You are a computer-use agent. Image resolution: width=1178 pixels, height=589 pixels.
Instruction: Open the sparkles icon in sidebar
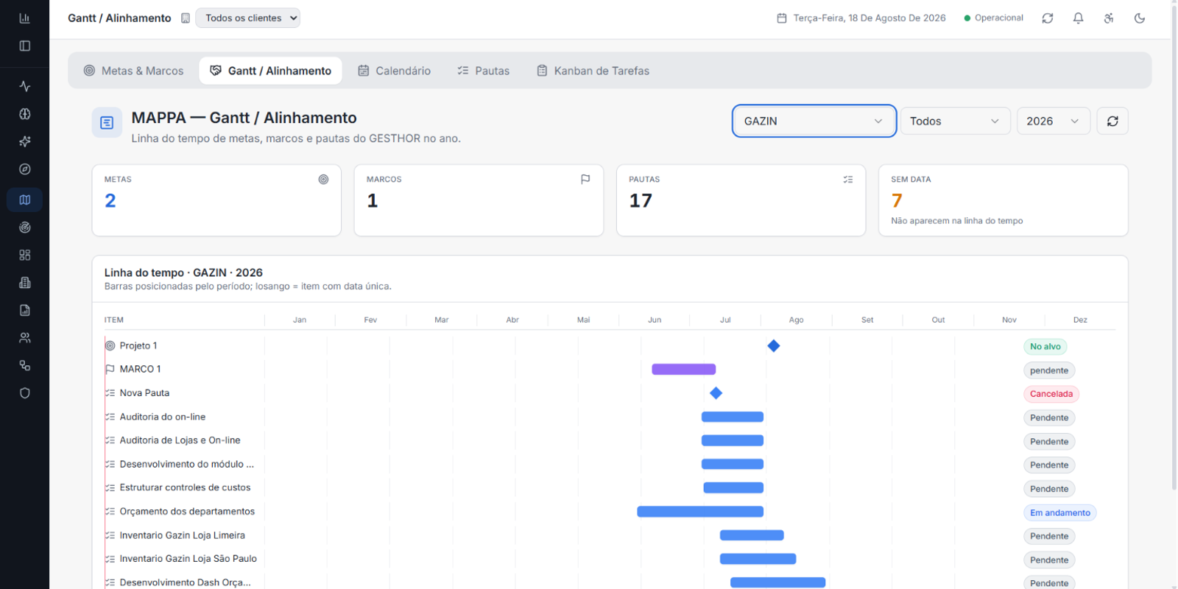tap(24, 141)
